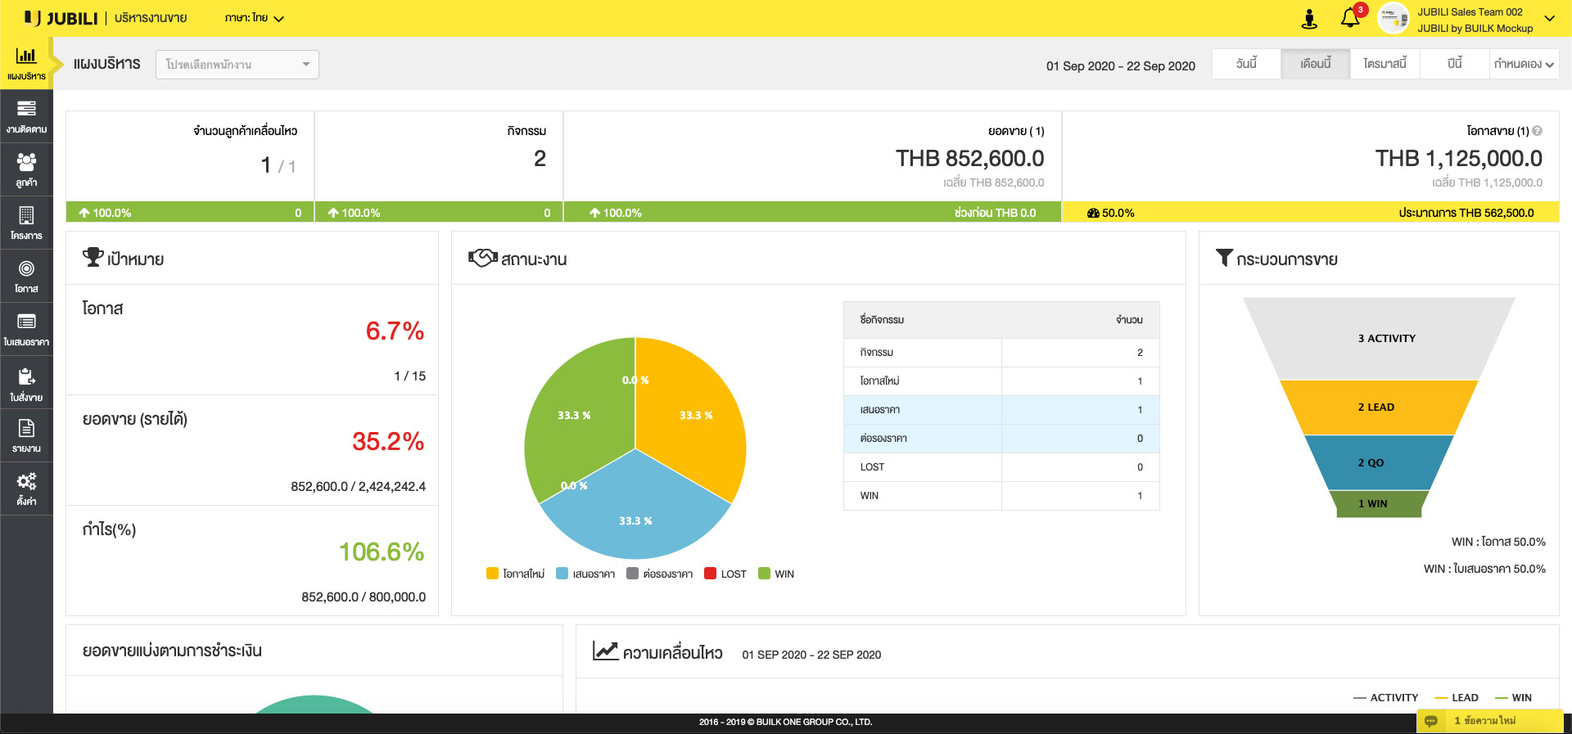Toggle the โอกาสใหม่ legend in pie chart
Screen dimensions: 1572x734
coord(515,574)
